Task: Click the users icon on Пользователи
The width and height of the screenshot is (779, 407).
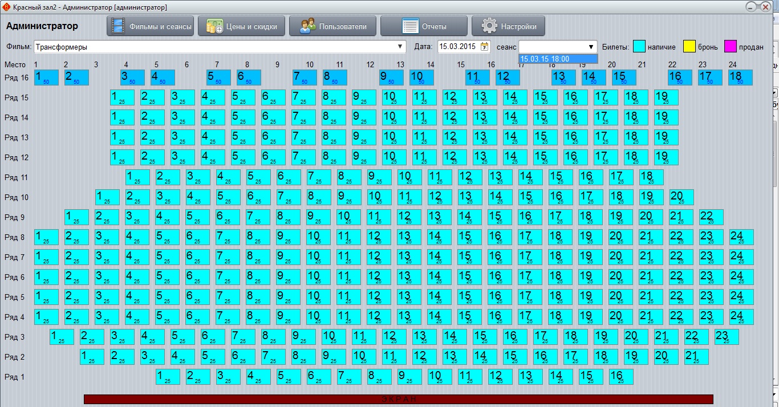Action: point(308,26)
